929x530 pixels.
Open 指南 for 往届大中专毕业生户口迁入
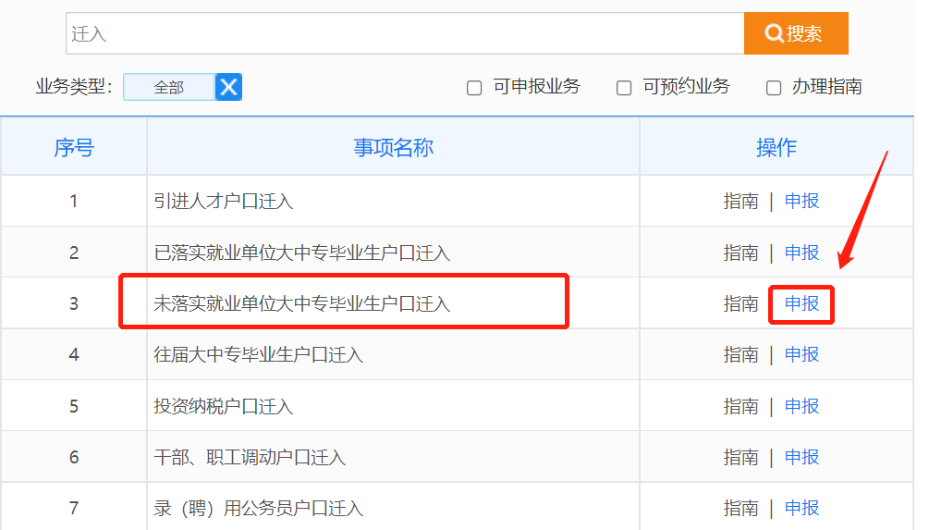pyautogui.click(x=740, y=354)
